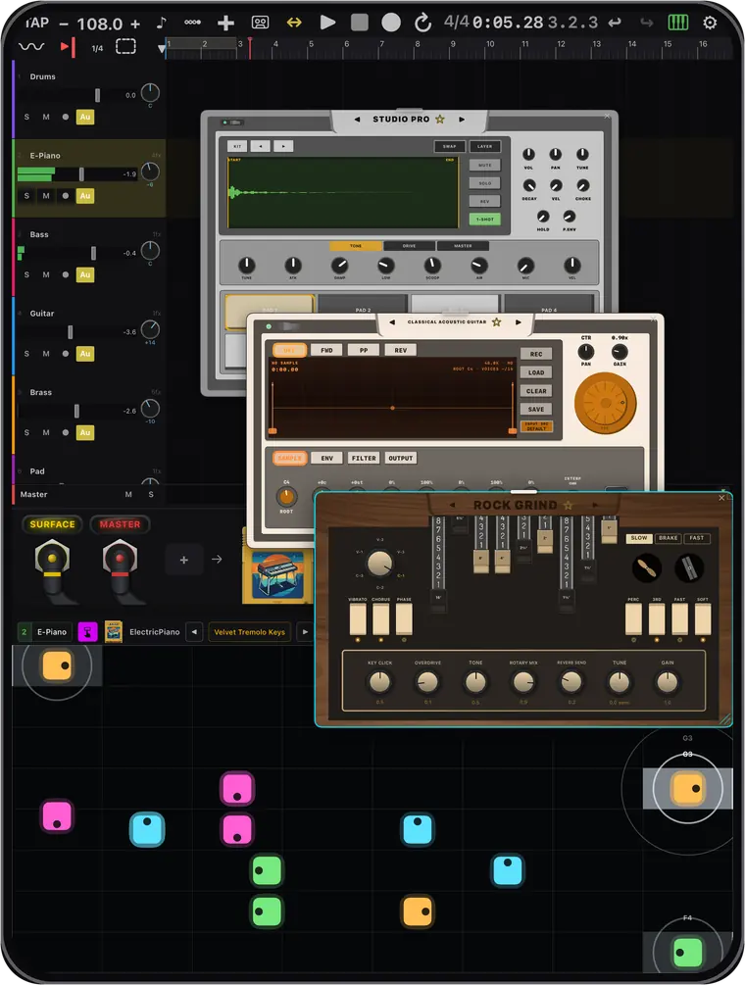Tap the TAP tempo button
This screenshot has width=745, height=985.
[37, 23]
